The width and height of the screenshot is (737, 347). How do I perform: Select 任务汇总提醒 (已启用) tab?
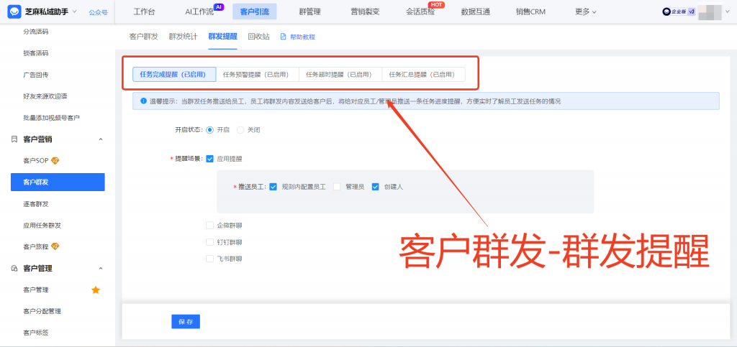[x=423, y=74]
